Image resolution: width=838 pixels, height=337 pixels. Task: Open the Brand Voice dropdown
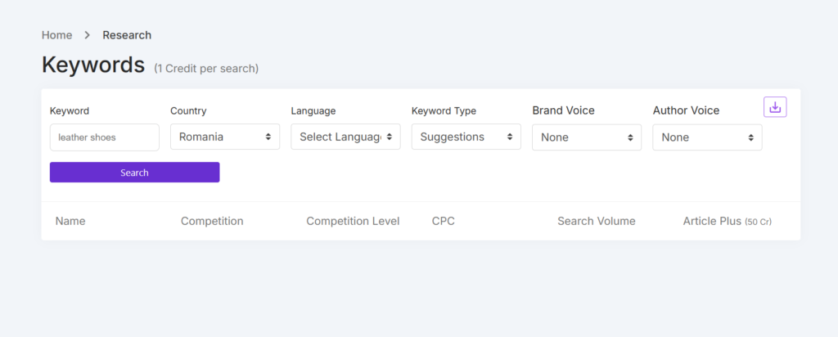586,137
